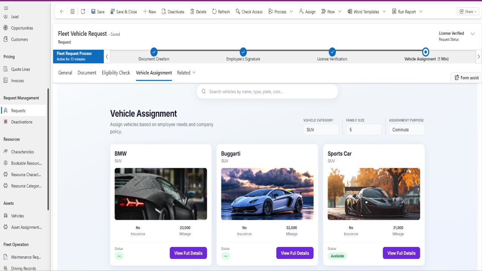Open Asset Assignments in the sidebar
The width and height of the screenshot is (482, 271).
pyautogui.click(x=23, y=227)
